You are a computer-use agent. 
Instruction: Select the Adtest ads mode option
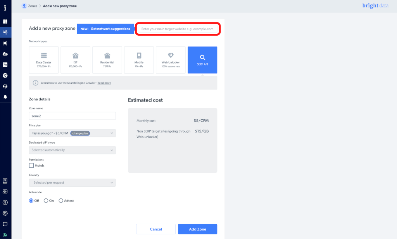[x=61, y=201]
